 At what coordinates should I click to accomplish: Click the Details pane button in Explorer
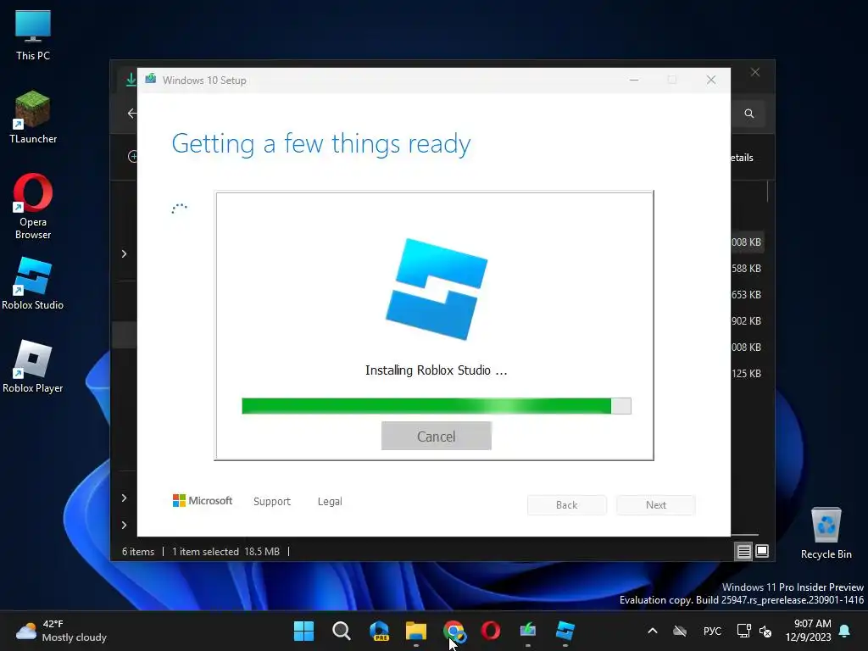tap(743, 158)
